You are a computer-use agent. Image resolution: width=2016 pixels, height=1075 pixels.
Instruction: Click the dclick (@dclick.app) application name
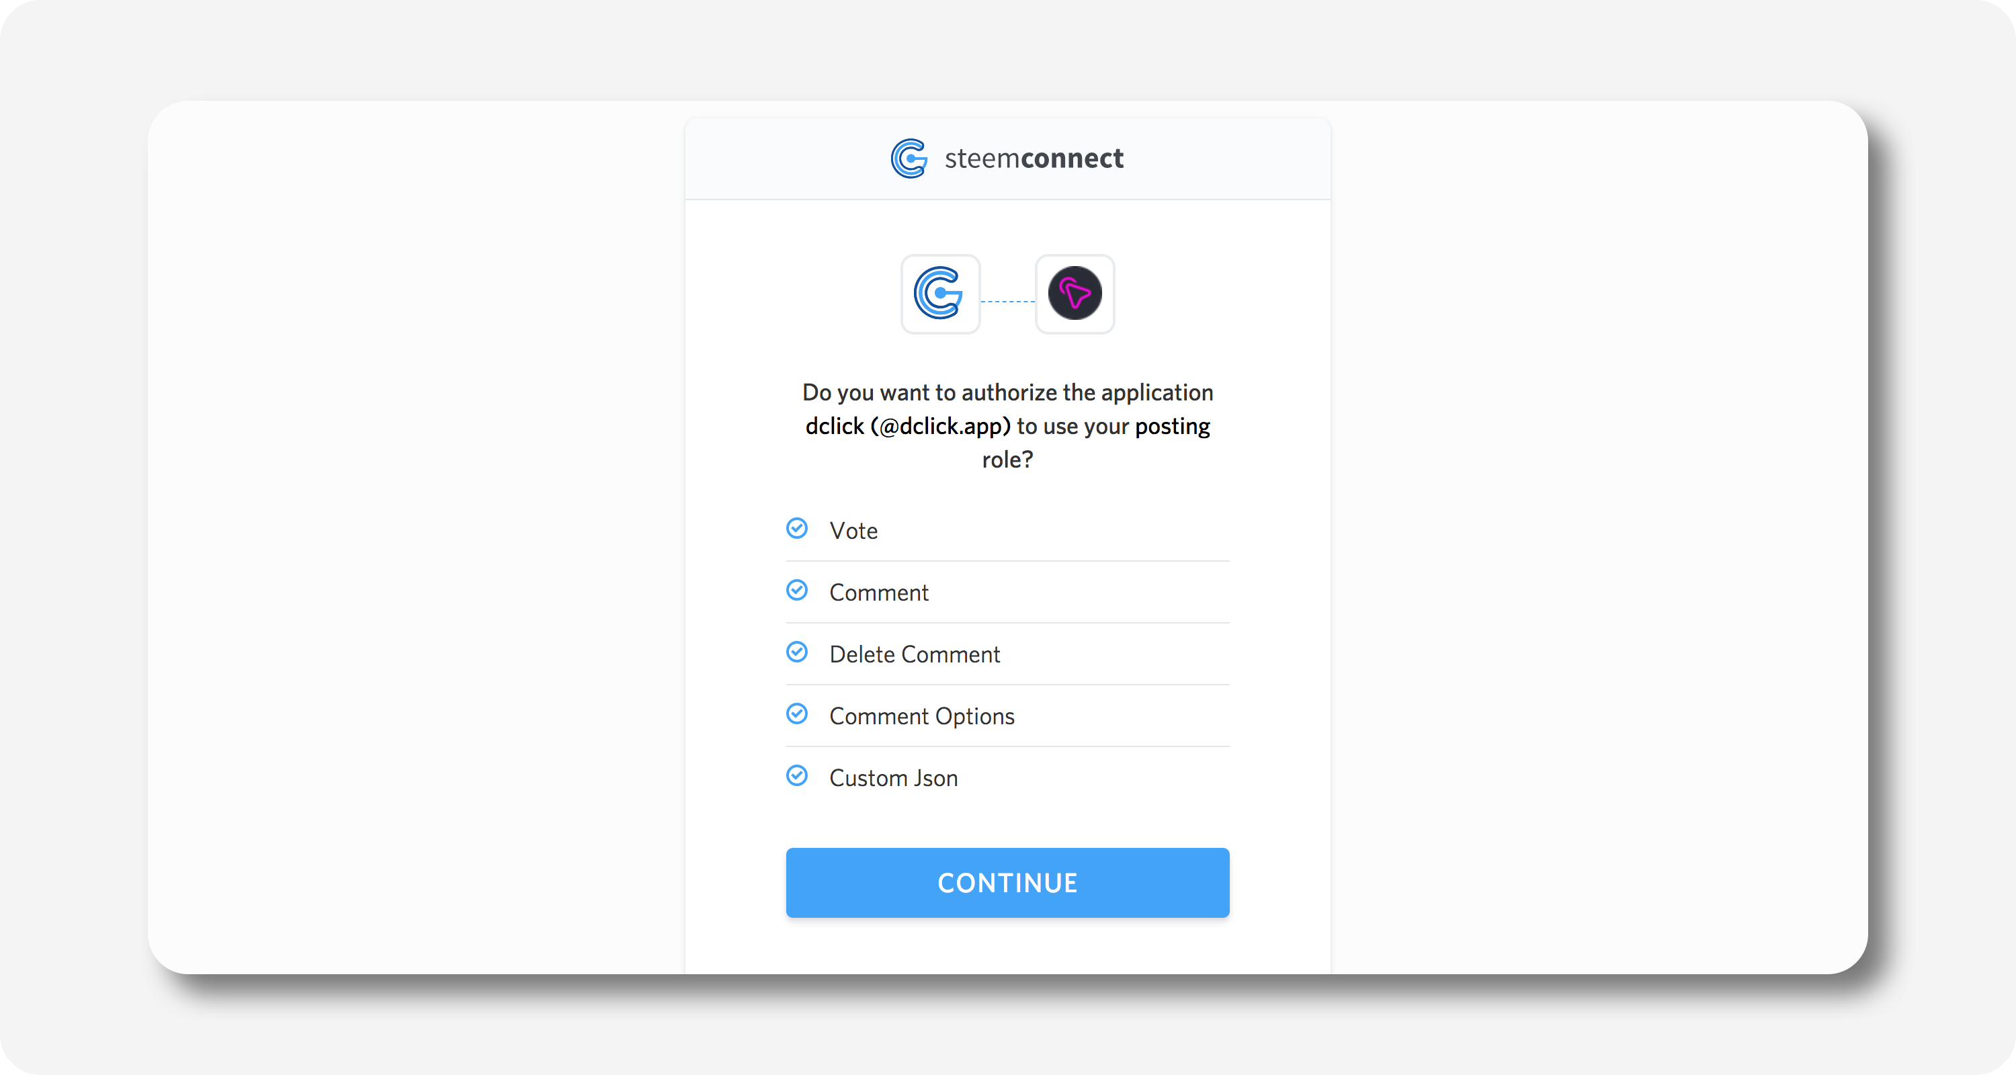[908, 427]
